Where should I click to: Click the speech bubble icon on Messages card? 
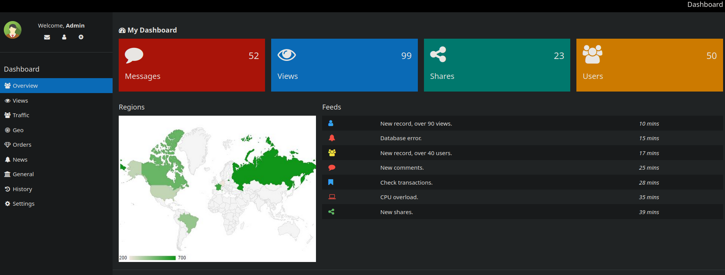coord(134,55)
